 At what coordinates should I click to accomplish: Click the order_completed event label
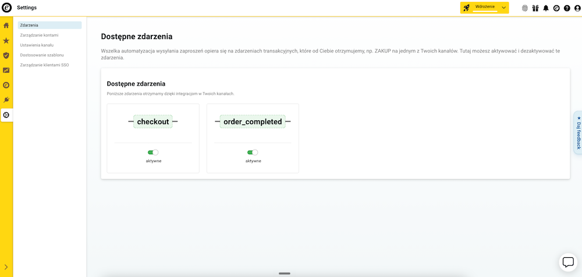253,122
